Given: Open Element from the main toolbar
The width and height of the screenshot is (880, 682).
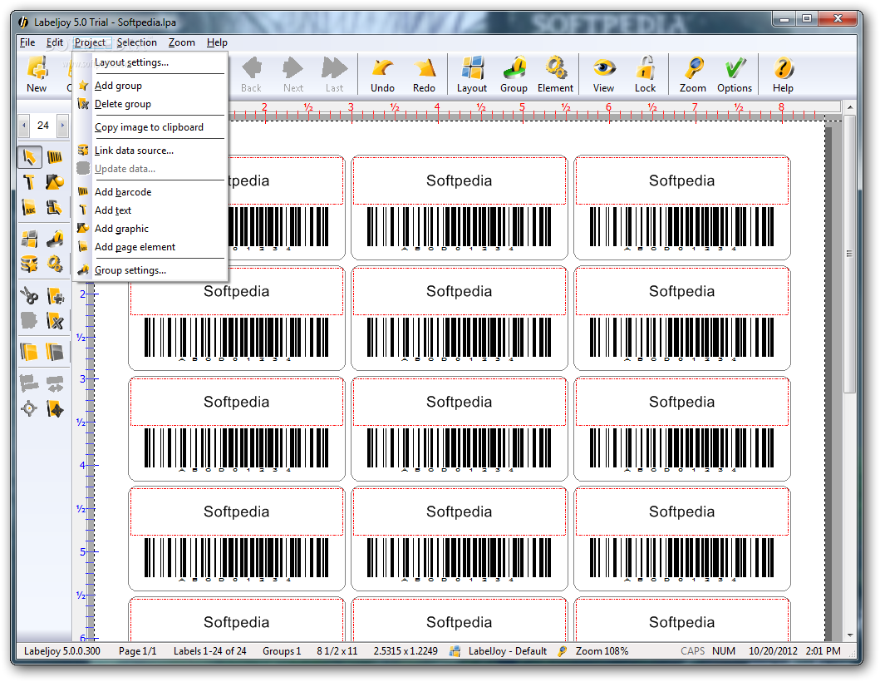Looking at the screenshot, I should tap(556, 74).
